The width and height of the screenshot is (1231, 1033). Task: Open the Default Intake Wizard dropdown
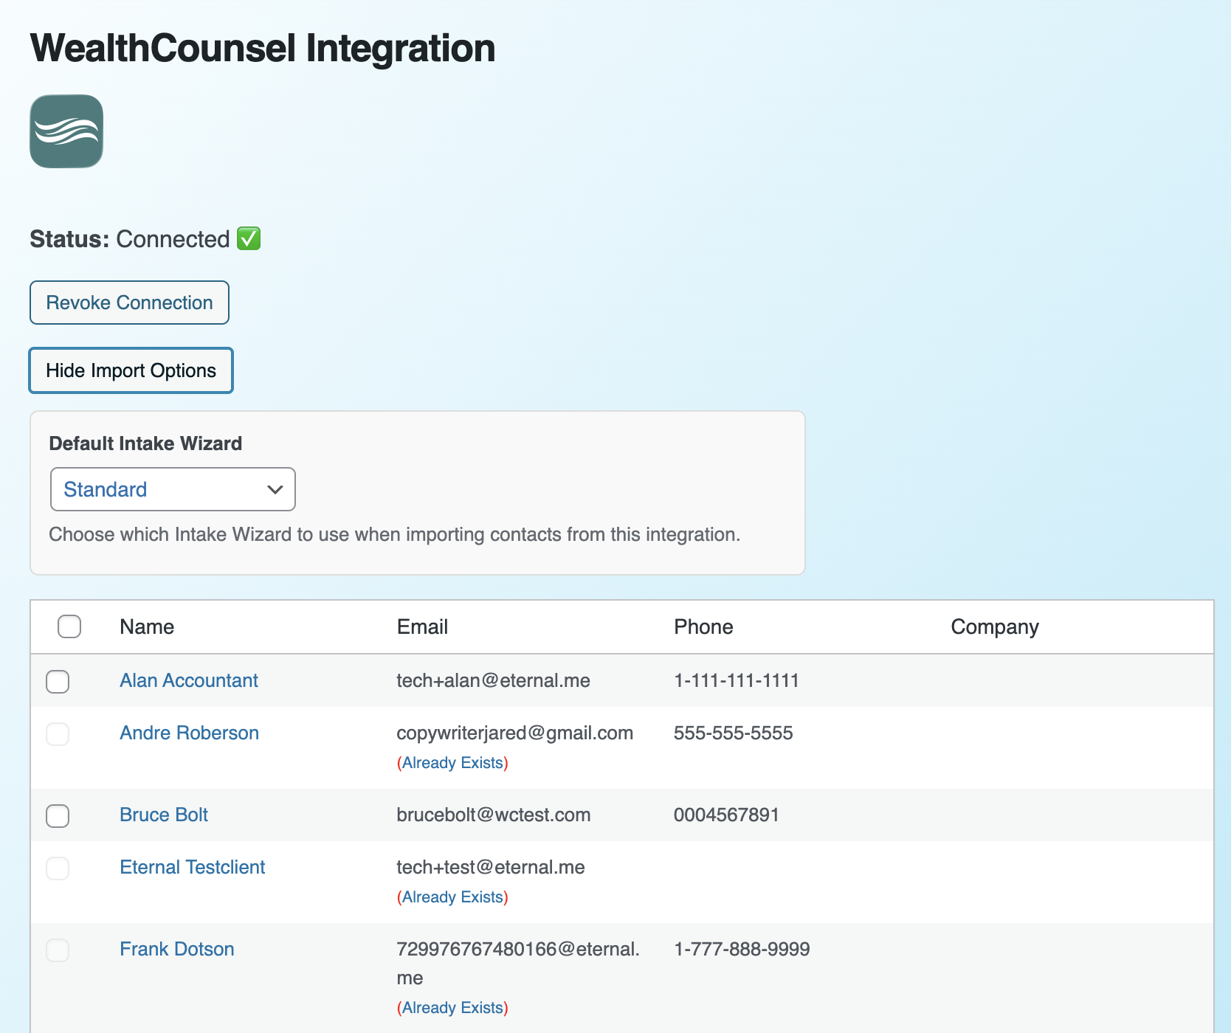(x=173, y=489)
